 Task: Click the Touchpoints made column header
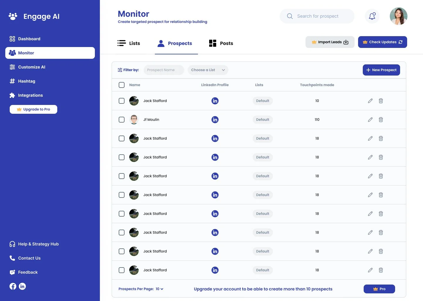click(317, 85)
